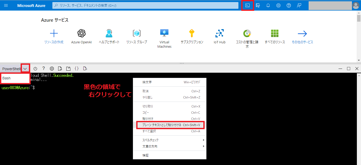Click the terminal vertical scrollbar
Image resolution: width=361 pixels, height=165 pixels.
tap(359, 119)
